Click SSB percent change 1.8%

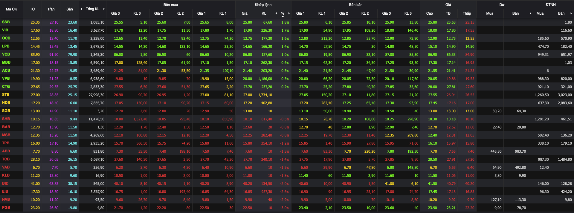point(285,22)
